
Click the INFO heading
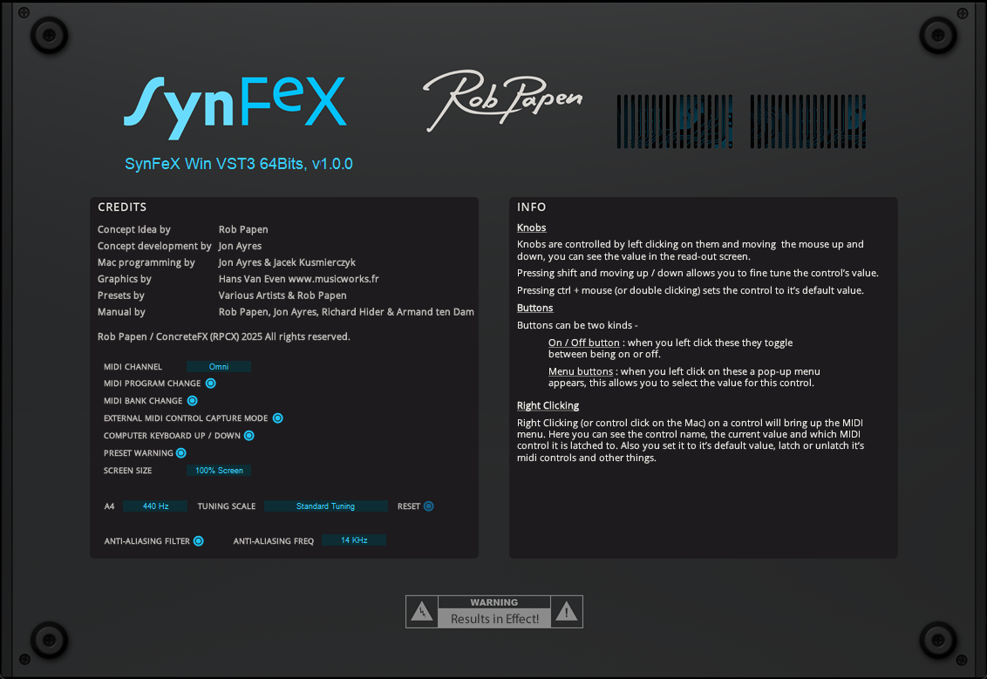(x=531, y=207)
